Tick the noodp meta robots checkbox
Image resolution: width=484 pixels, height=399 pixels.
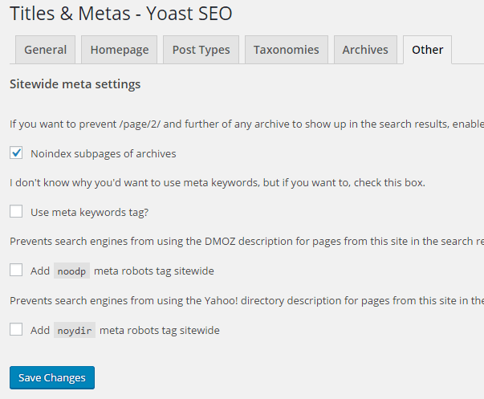(x=16, y=271)
